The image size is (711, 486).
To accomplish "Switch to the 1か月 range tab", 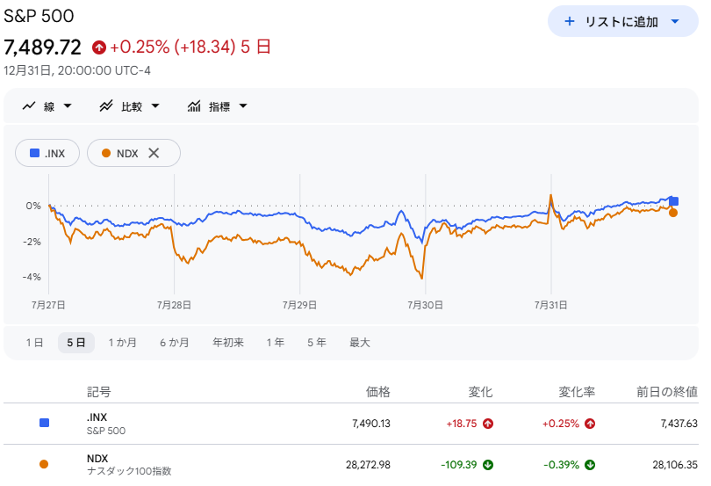I will [122, 343].
